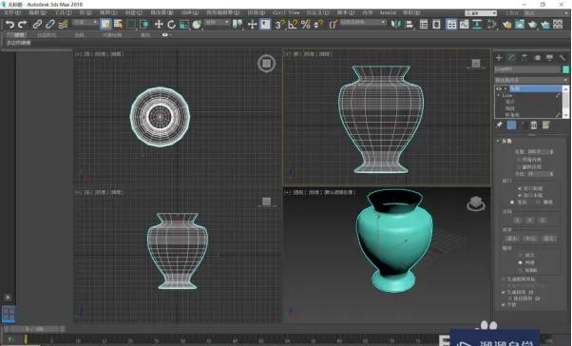Choose the Select Object tool
Image resolution: width=572 pixels, height=346 pixels.
point(105,25)
